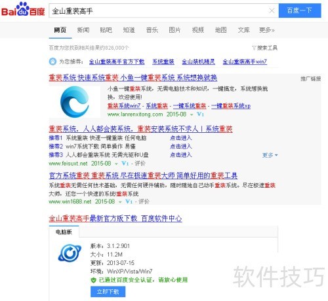Select the 网页 tab
This screenshot has height=301, width=328.
point(60,30)
